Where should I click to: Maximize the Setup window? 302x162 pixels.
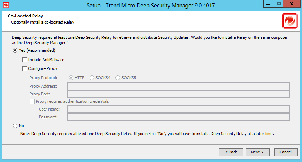click(x=278, y=4)
